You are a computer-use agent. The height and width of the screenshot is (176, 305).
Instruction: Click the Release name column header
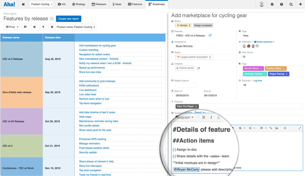(x=22, y=37)
